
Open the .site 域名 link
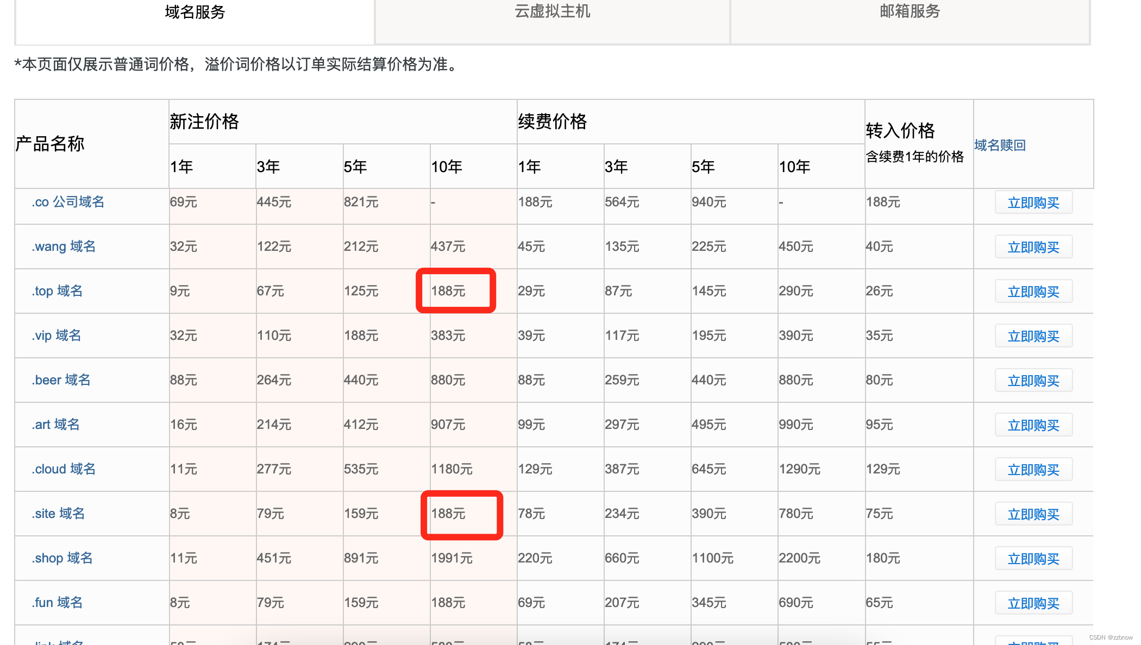point(58,514)
